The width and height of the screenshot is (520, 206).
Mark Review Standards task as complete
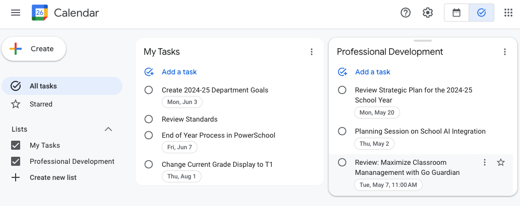pos(149,119)
